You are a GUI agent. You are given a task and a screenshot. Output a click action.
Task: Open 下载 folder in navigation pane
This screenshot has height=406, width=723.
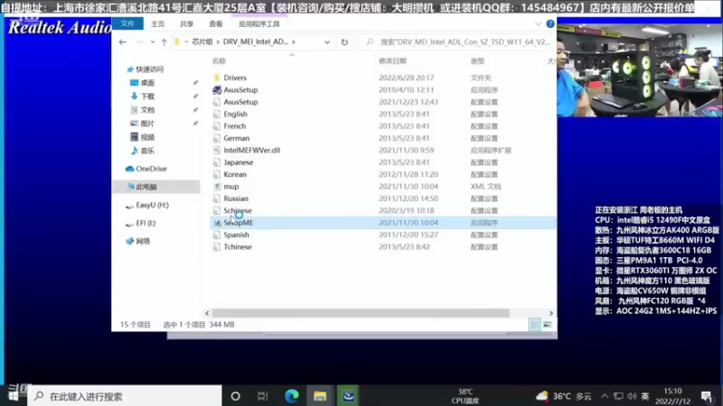pos(147,97)
